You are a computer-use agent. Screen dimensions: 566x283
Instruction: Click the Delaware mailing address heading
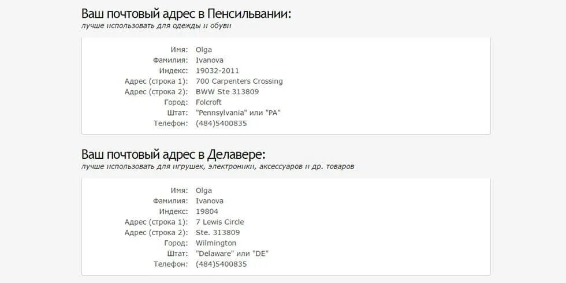[x=173, y=155]
